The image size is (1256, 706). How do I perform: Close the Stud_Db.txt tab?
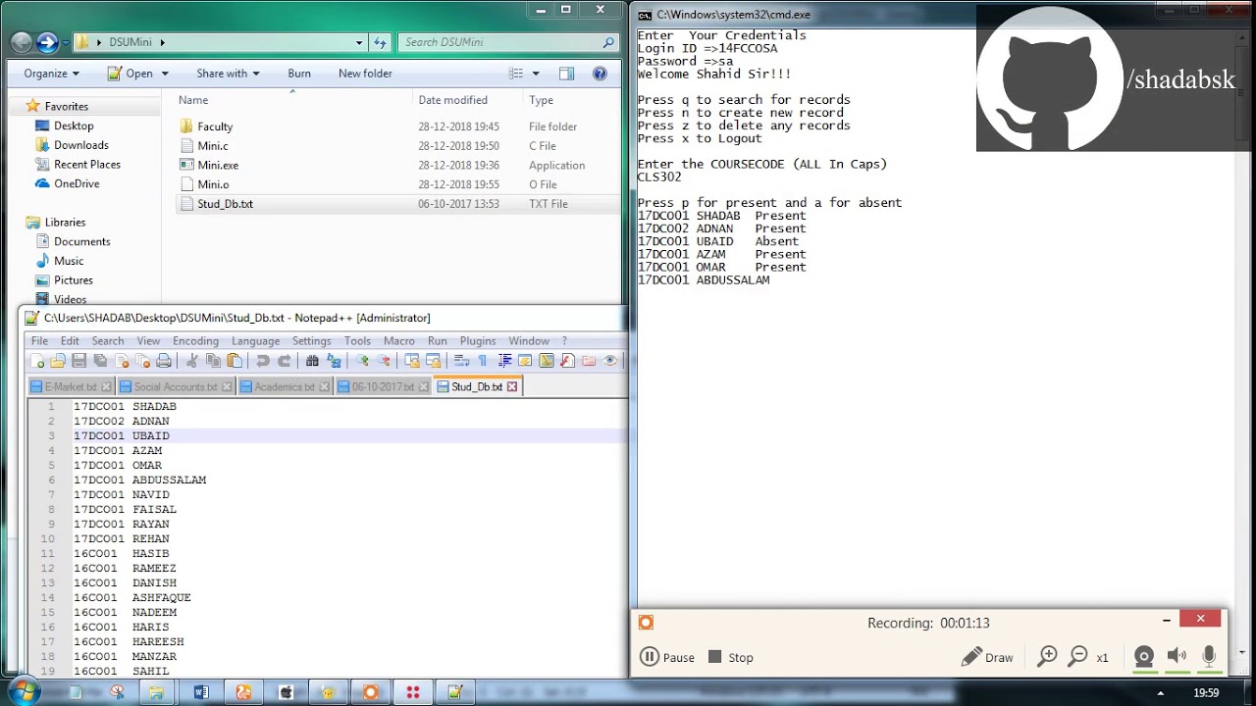point(512,387)
